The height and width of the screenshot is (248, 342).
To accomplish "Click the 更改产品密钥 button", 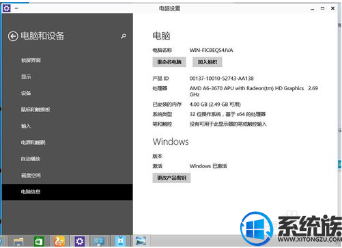I will pyautogui.click(x=171, y=178).
